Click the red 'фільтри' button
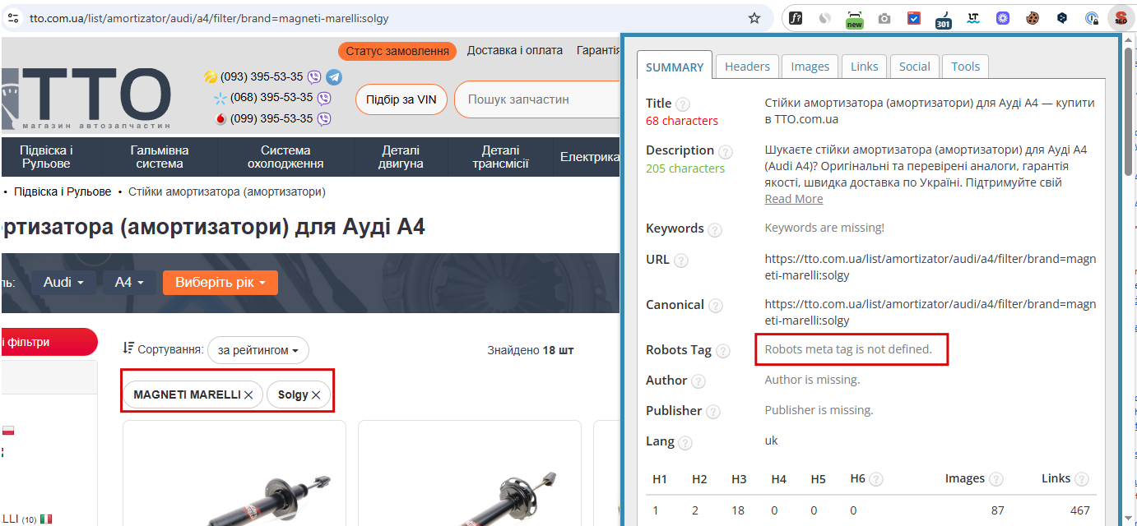The height and width of the screenshot is (526, 1137). tap(48, 342)
